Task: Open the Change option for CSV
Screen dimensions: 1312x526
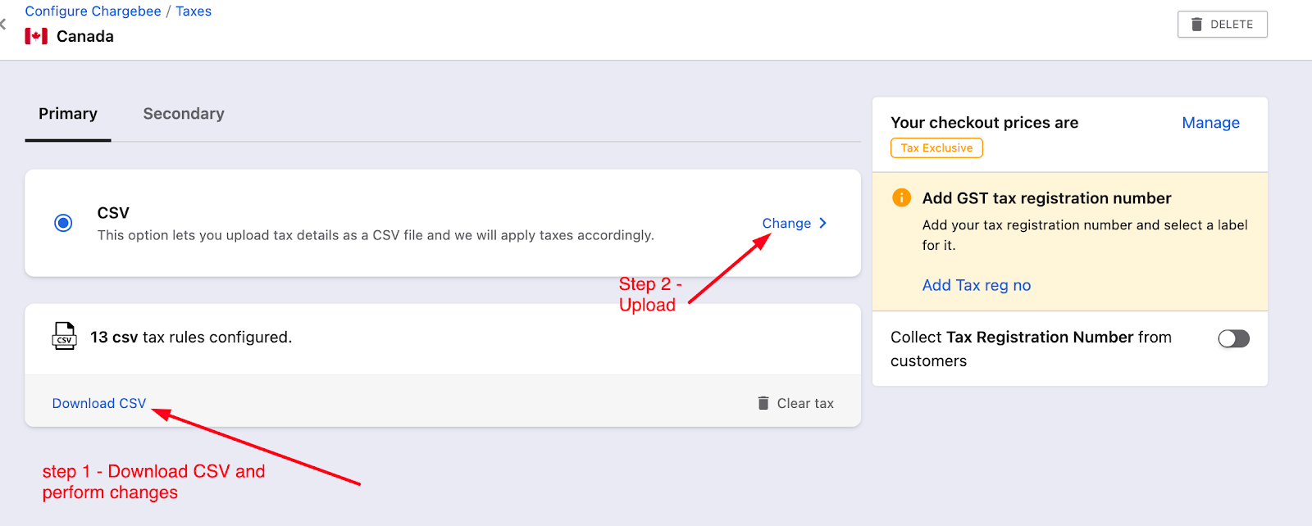Action: (x=795, y=223)
